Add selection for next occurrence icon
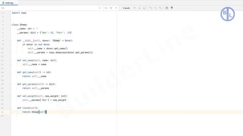The width and height of the screenshot is (243, 136). [151, 8]
